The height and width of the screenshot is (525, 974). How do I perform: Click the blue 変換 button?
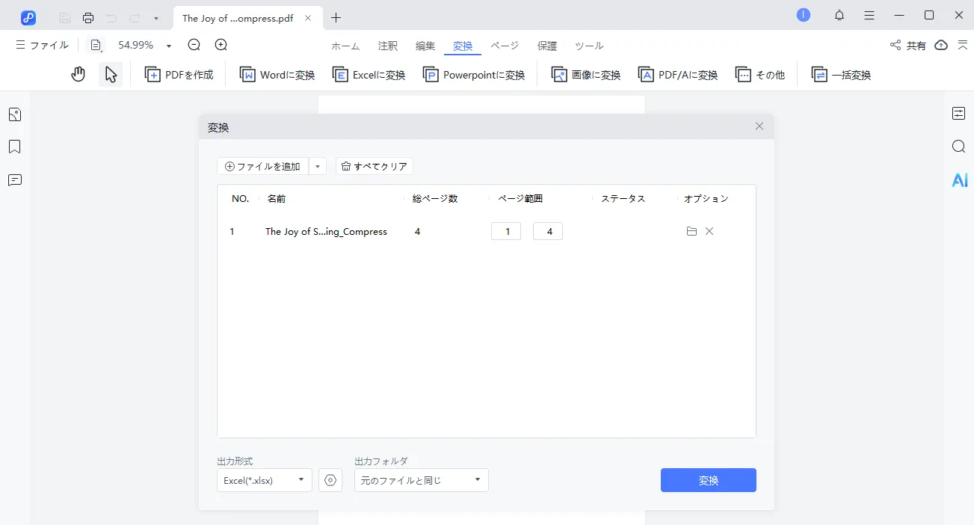coord(707,480)
